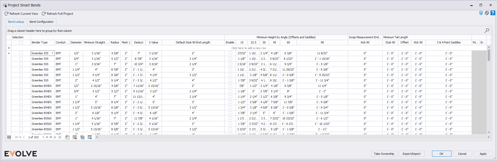Switch to the Bend Configuration tab
This screenshot has width=497, height=161.
click(x=41, y=22)
